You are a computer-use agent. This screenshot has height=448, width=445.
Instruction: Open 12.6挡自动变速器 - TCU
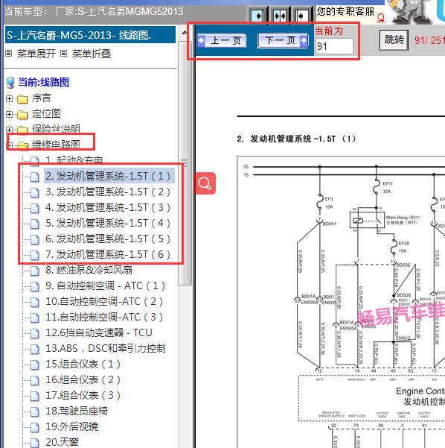(x=99, y=332)
